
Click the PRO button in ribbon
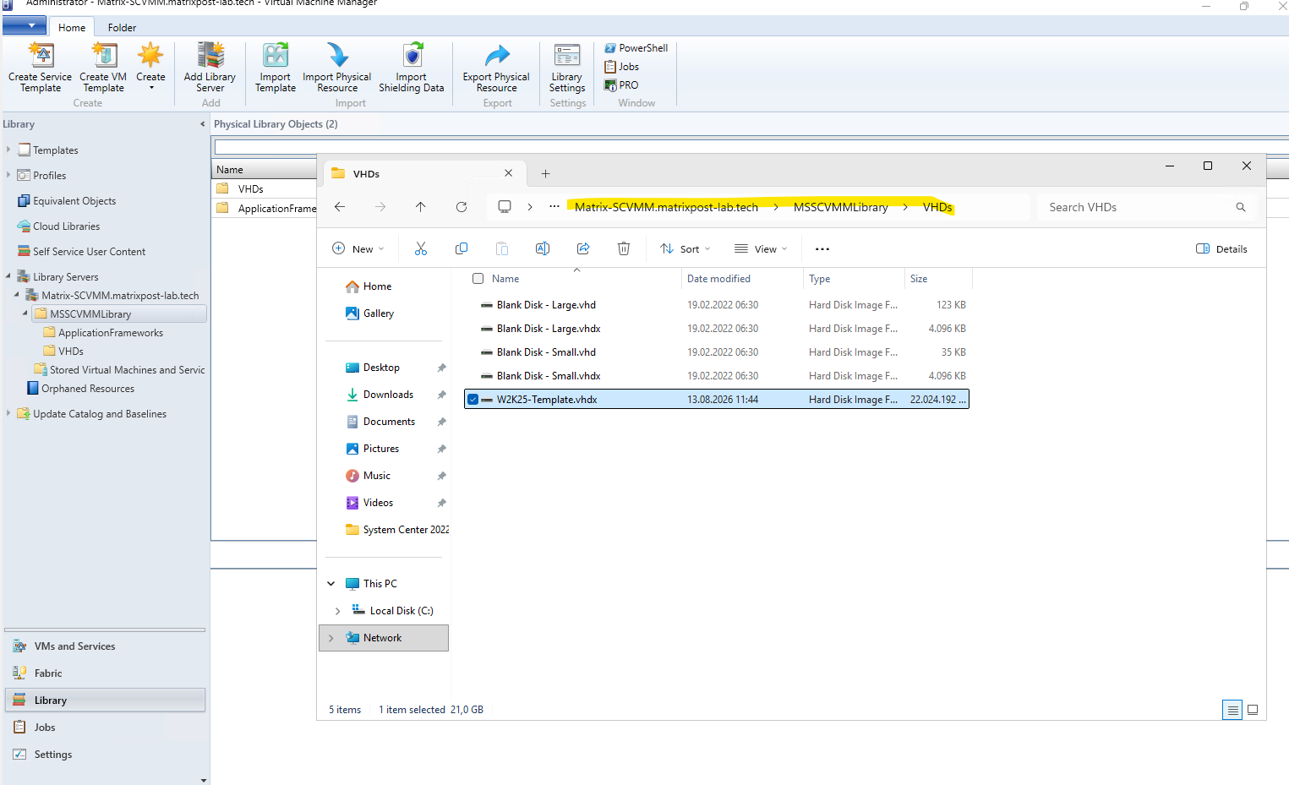[621, 85]
